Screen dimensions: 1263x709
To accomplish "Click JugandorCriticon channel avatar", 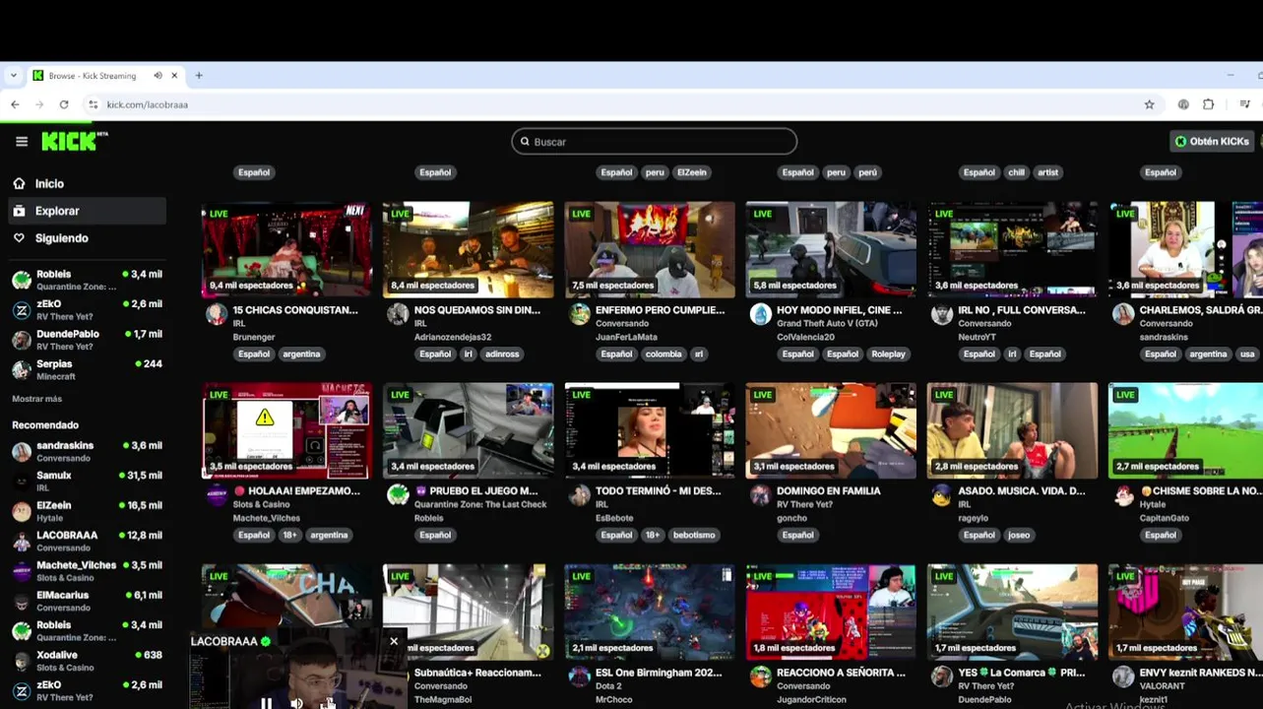I will (x=760, y=677).
